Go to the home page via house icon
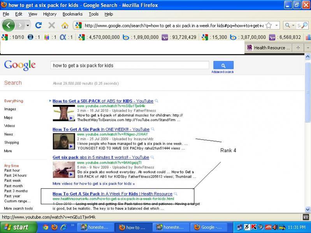 [x=65, y=25]
